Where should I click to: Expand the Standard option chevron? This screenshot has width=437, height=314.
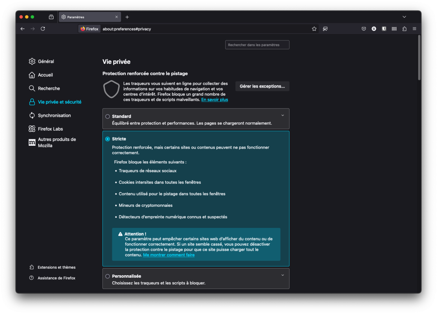(x=283, y=115)
